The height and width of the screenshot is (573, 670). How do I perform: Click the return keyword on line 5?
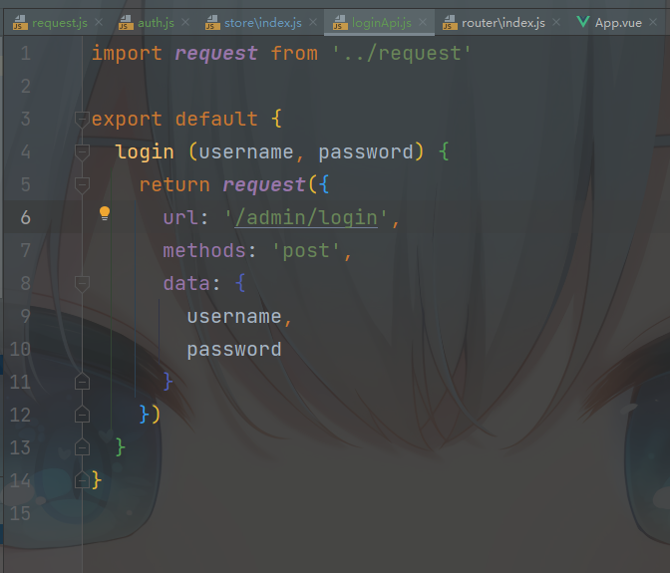tap(174, 185)
